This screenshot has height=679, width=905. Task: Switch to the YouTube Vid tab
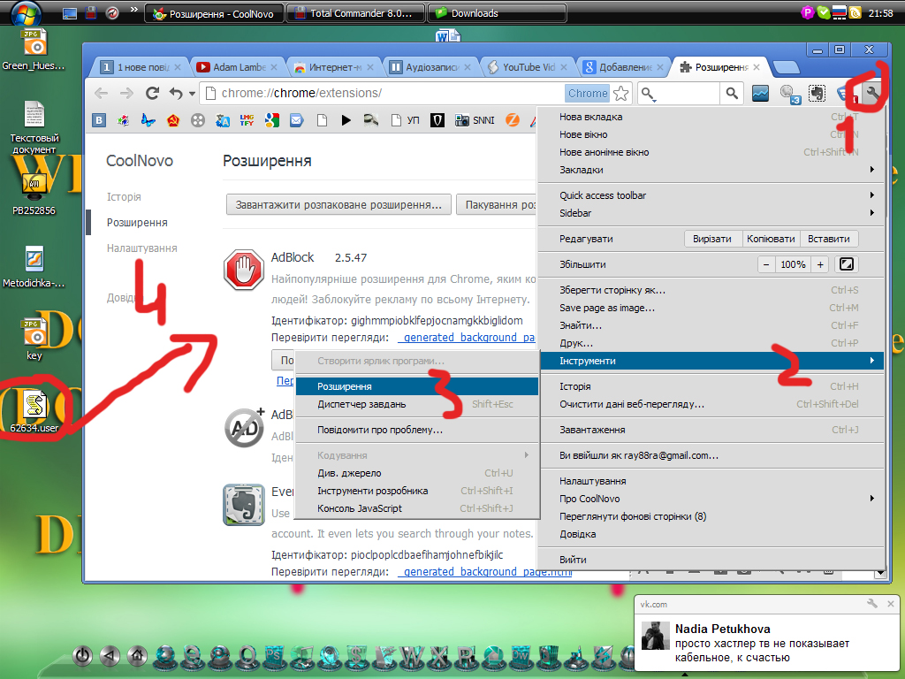point(528,67)
